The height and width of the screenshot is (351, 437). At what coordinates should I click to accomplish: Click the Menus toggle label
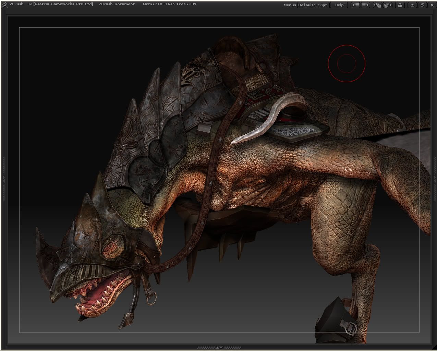tap(290, 5)
